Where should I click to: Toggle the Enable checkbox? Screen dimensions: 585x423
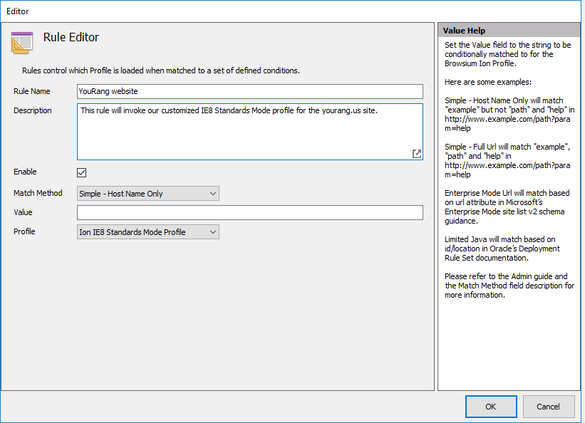(82, 172)
